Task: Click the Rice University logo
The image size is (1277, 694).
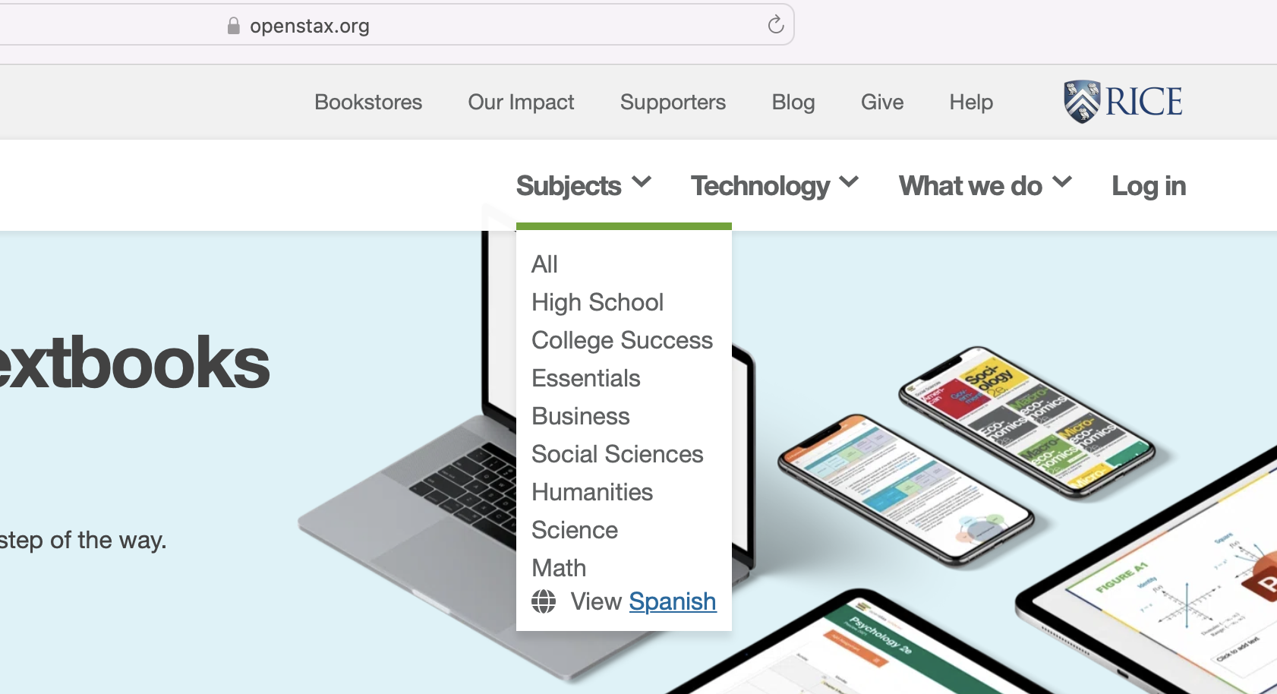Action: [x=1123, y=102]
